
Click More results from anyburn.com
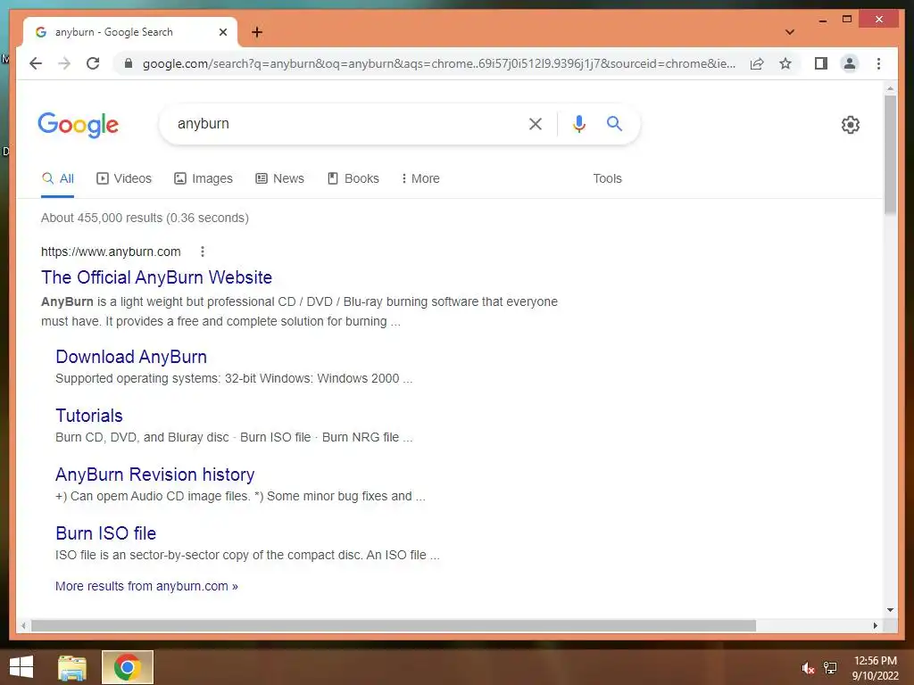(x=146, y=586)
